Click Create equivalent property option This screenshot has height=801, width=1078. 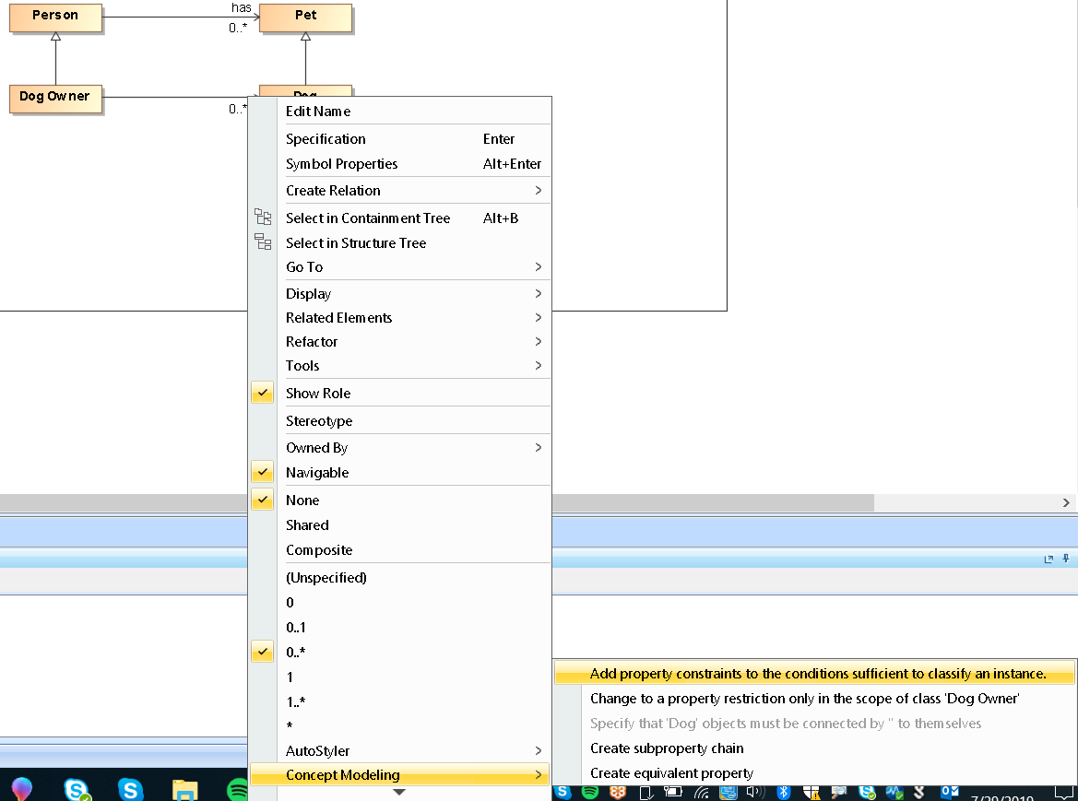pos(671,773)
